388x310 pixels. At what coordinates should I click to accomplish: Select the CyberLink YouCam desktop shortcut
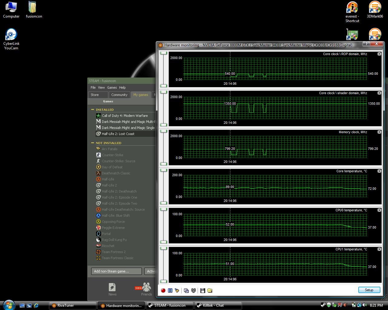(11, 39)
